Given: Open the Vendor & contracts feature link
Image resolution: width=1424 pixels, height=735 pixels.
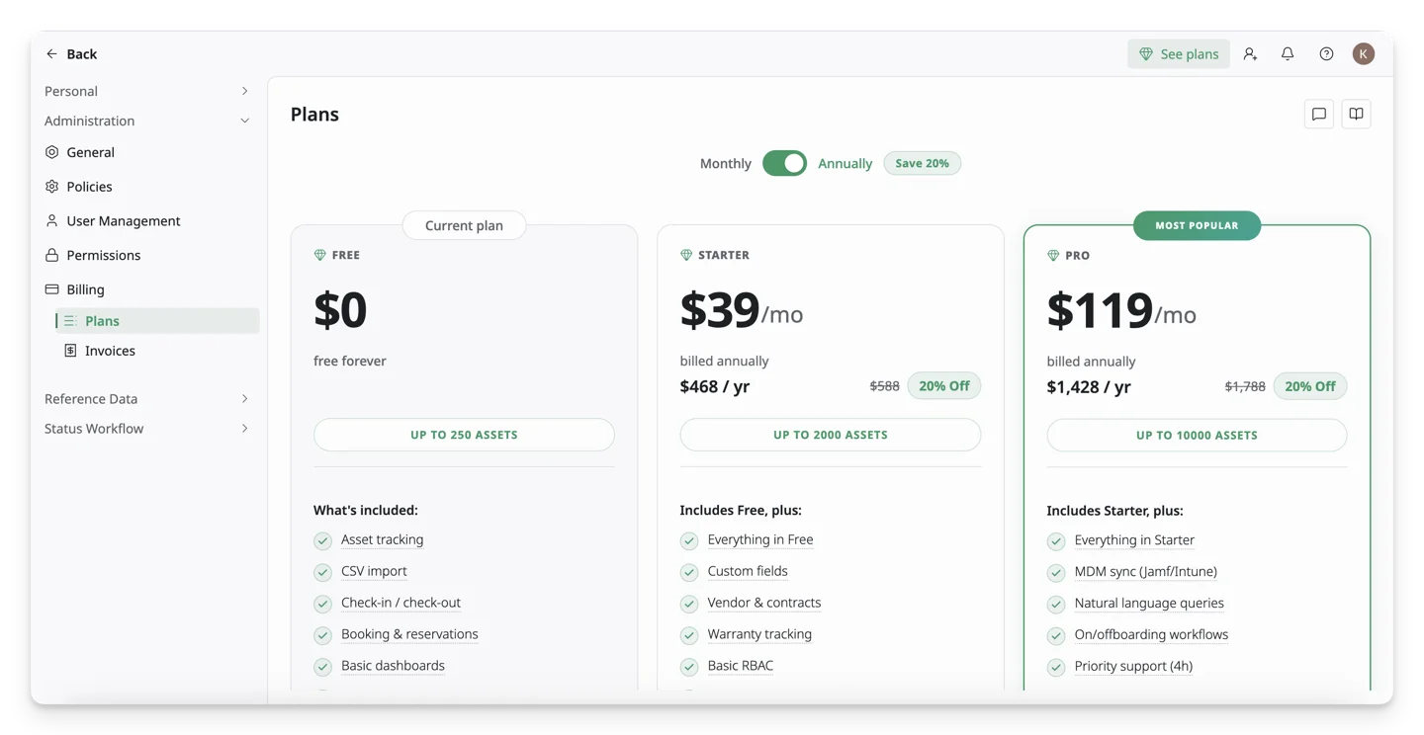Looking at the screenshot, I should 764,603.
